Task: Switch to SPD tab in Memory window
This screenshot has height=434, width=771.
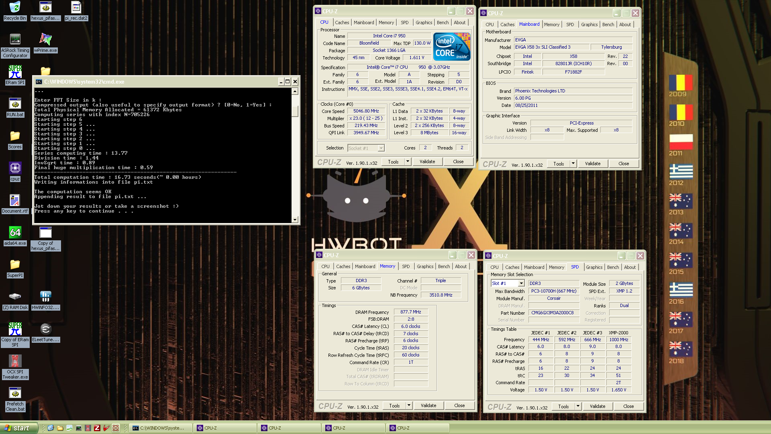Action: 406,266
